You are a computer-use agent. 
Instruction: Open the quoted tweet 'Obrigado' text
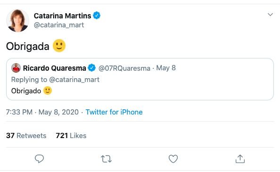(x=26, y=91)
